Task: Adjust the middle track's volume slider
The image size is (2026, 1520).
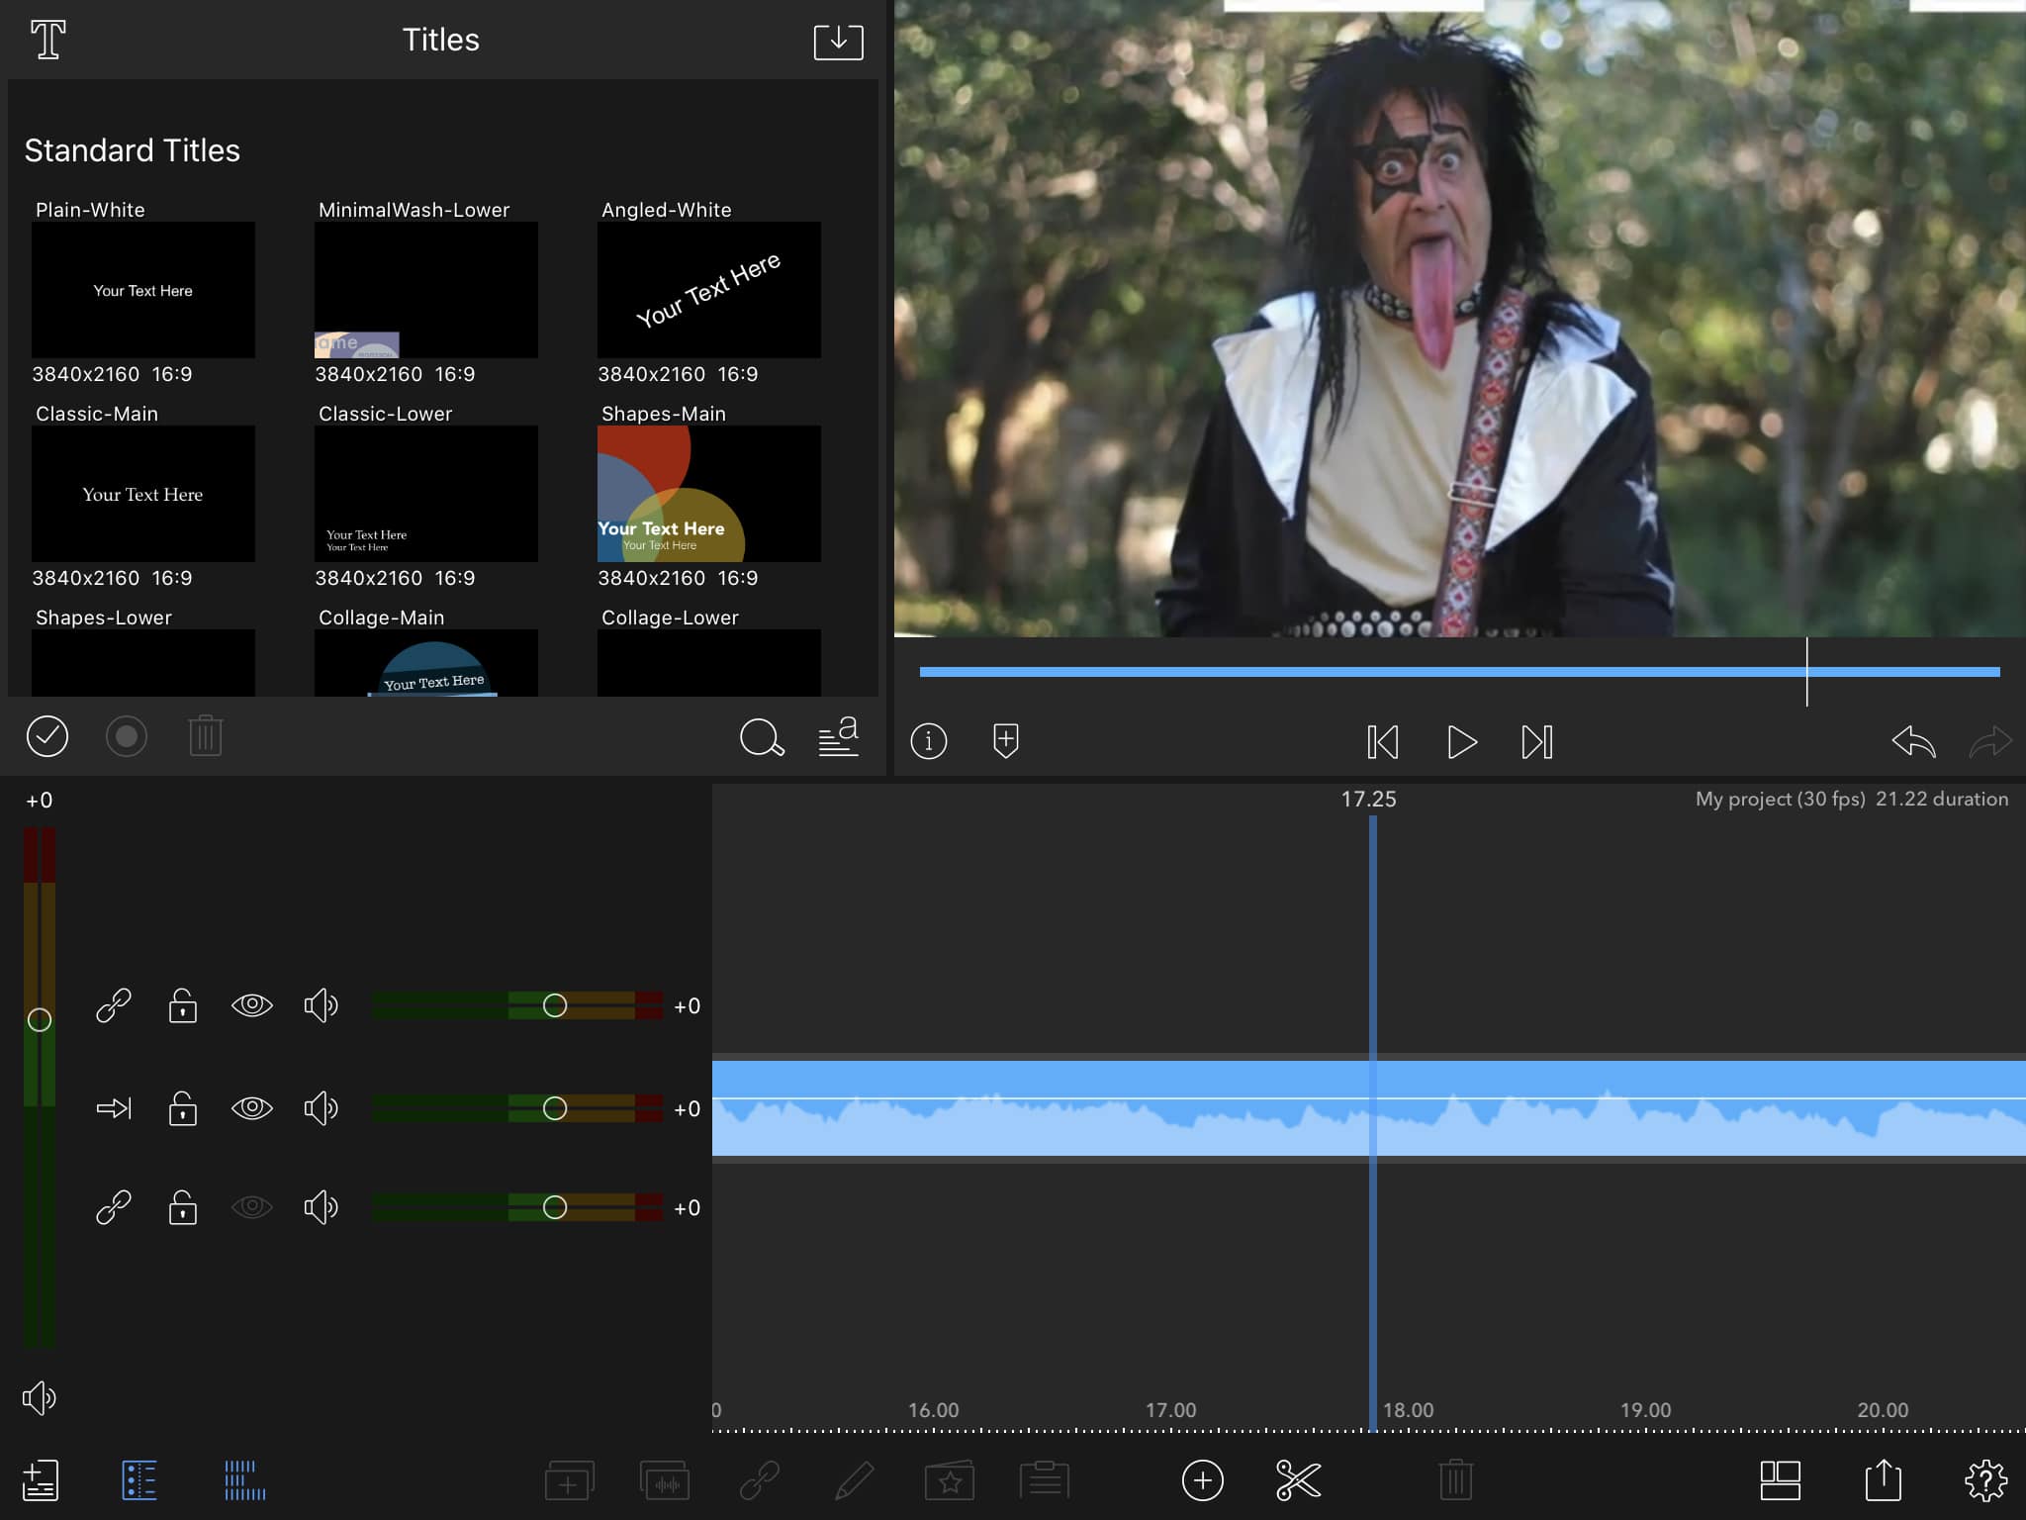Action: pyautogui.click(x=556, y=1108)
